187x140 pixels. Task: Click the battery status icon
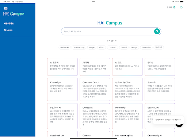(182, 1)
